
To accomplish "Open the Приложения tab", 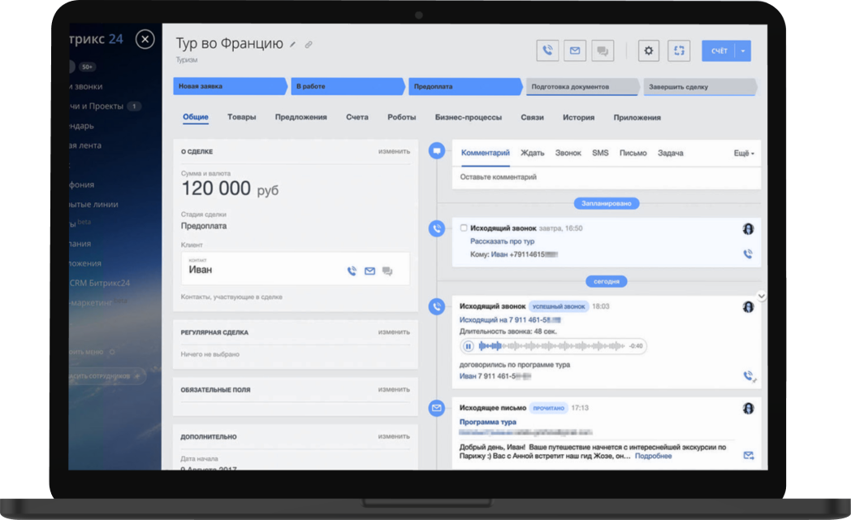I will 637,117.
